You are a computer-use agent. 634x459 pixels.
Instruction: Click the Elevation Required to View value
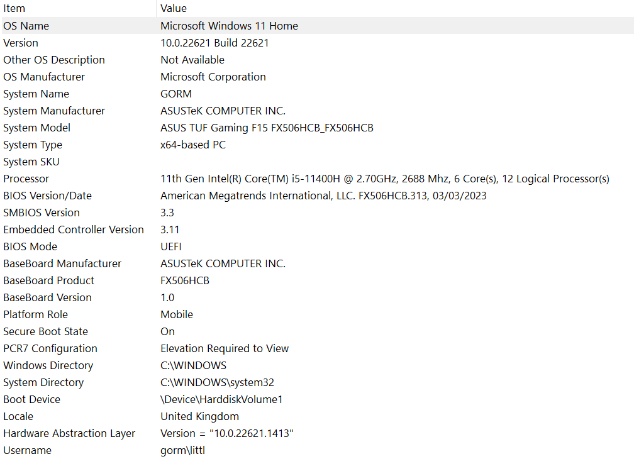tap(225, 348)
